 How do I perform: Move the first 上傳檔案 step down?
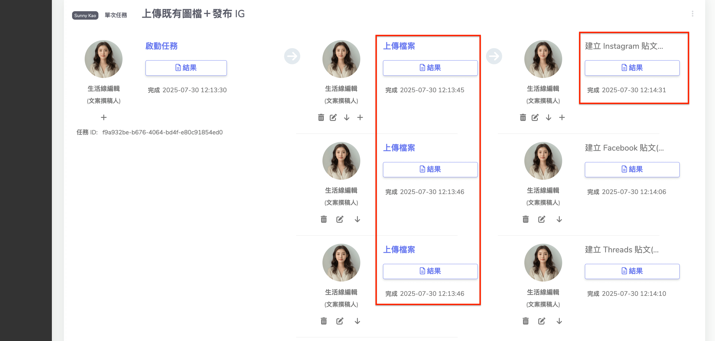click(347, 117)
